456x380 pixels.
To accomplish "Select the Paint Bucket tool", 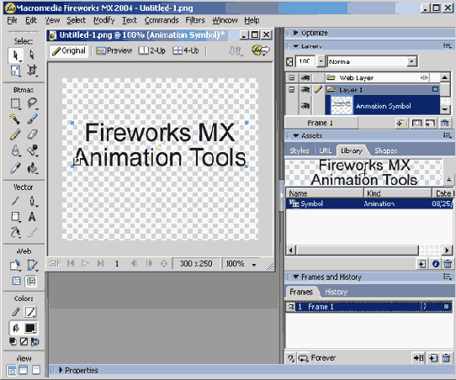I will click(32, 168).
